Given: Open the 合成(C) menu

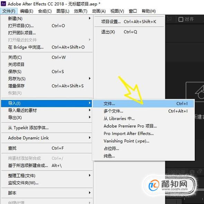Looking at the screenshot, I should pos(45,11).
